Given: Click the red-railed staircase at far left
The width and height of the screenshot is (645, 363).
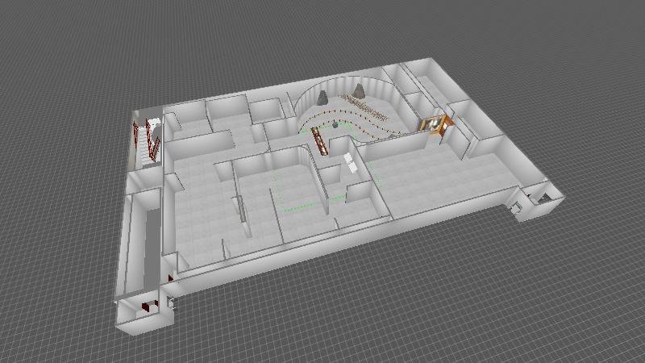Looking at the screenshot, I should pyautogui.click(x=147, y=140).
